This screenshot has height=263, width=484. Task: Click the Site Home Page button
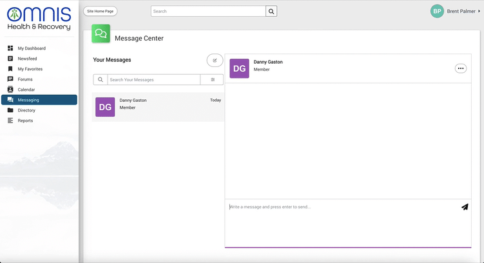101,11
